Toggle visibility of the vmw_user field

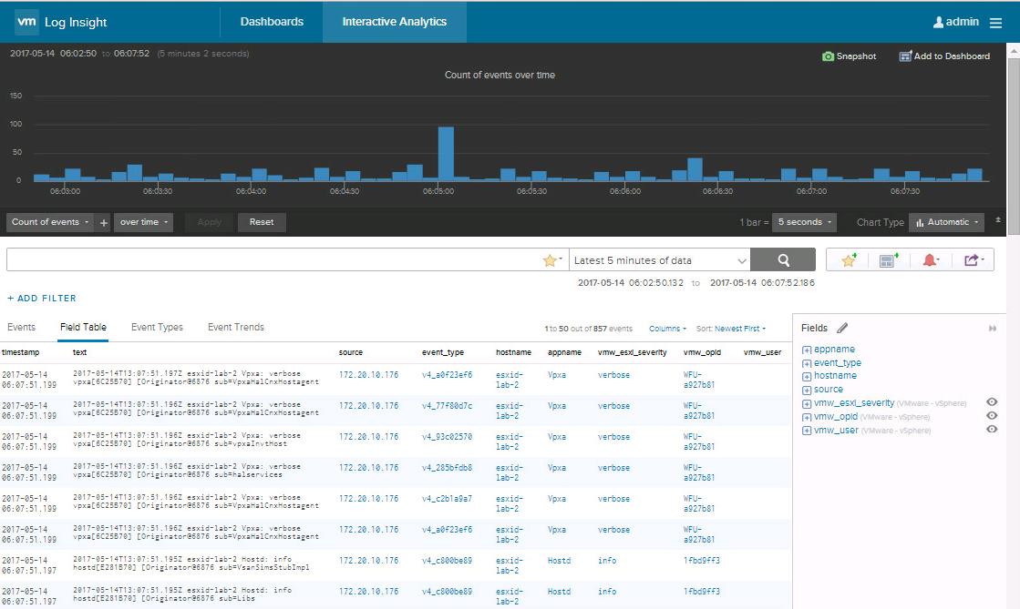pos(992,430)
